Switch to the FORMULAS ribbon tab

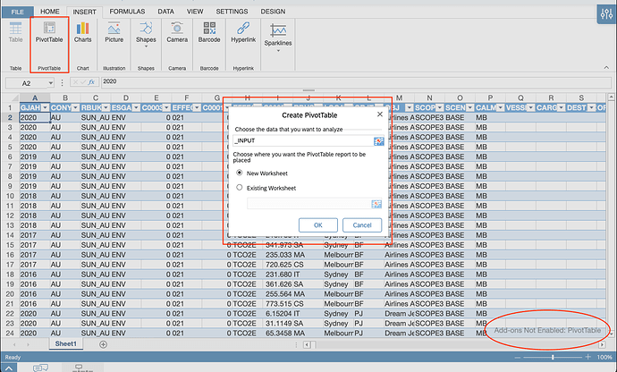[x=127, y=10]
